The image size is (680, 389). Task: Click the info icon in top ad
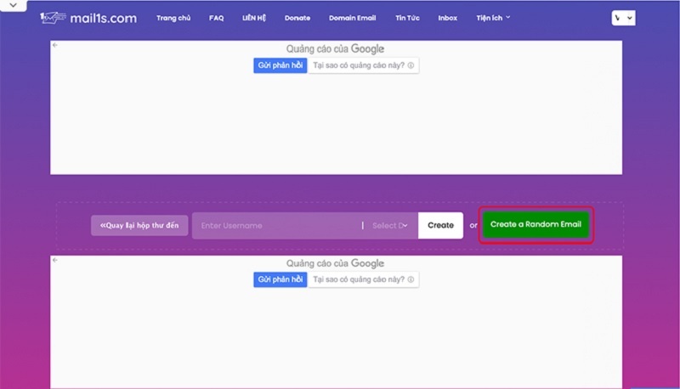(411, 65)
